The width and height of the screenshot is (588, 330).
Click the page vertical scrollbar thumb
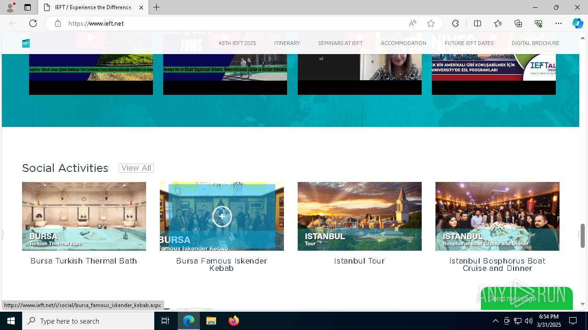(x=582, y=236)
